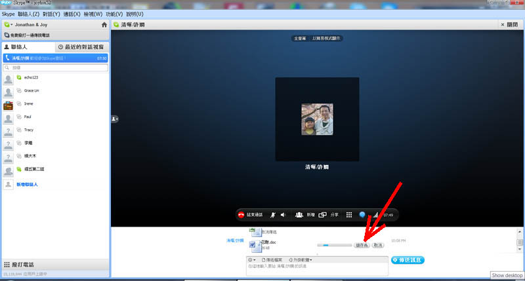Open the dial pad grid icon in call bar
Viewport: 525px width, 281px height.
click(349, 215)
